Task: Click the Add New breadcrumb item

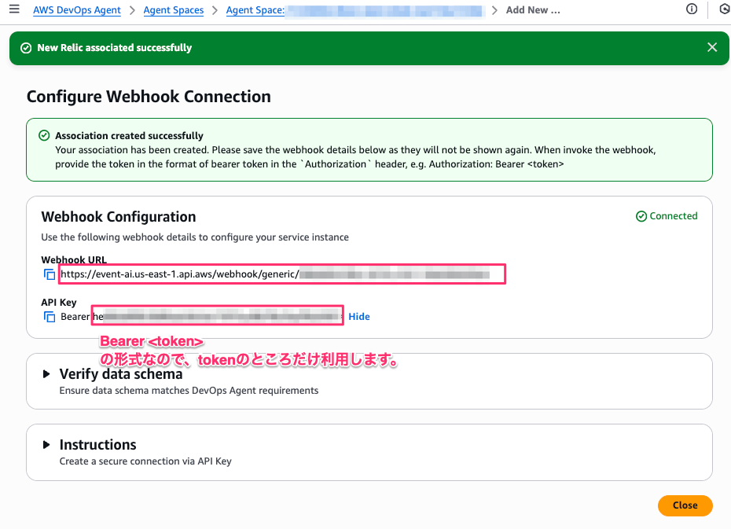Action: 533,10
